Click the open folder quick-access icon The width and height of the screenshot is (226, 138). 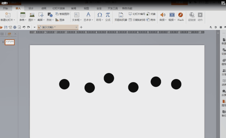coord(1,27)
